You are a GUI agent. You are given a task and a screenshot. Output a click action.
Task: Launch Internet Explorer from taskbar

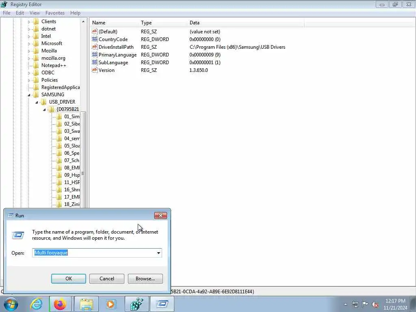pyautogui.click(x=36, y=304)
